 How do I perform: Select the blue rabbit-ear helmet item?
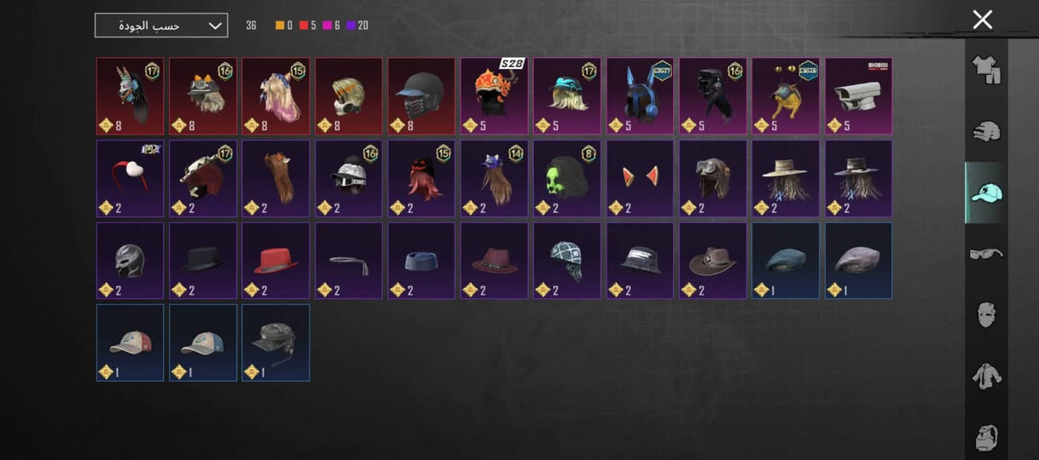pos(640,96)
